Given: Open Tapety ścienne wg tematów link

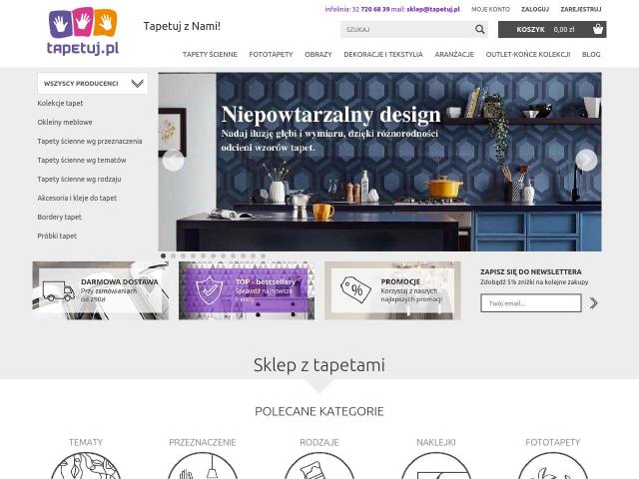Looking at the screenshot, I should 82,160.
